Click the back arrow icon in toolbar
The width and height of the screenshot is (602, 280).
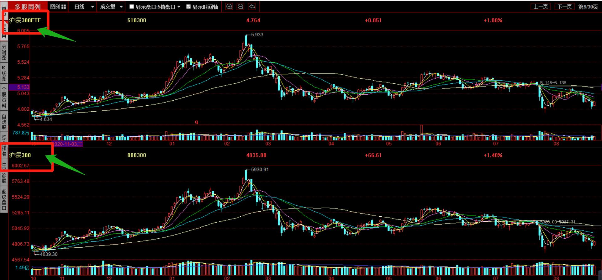[x=252, y=7]
